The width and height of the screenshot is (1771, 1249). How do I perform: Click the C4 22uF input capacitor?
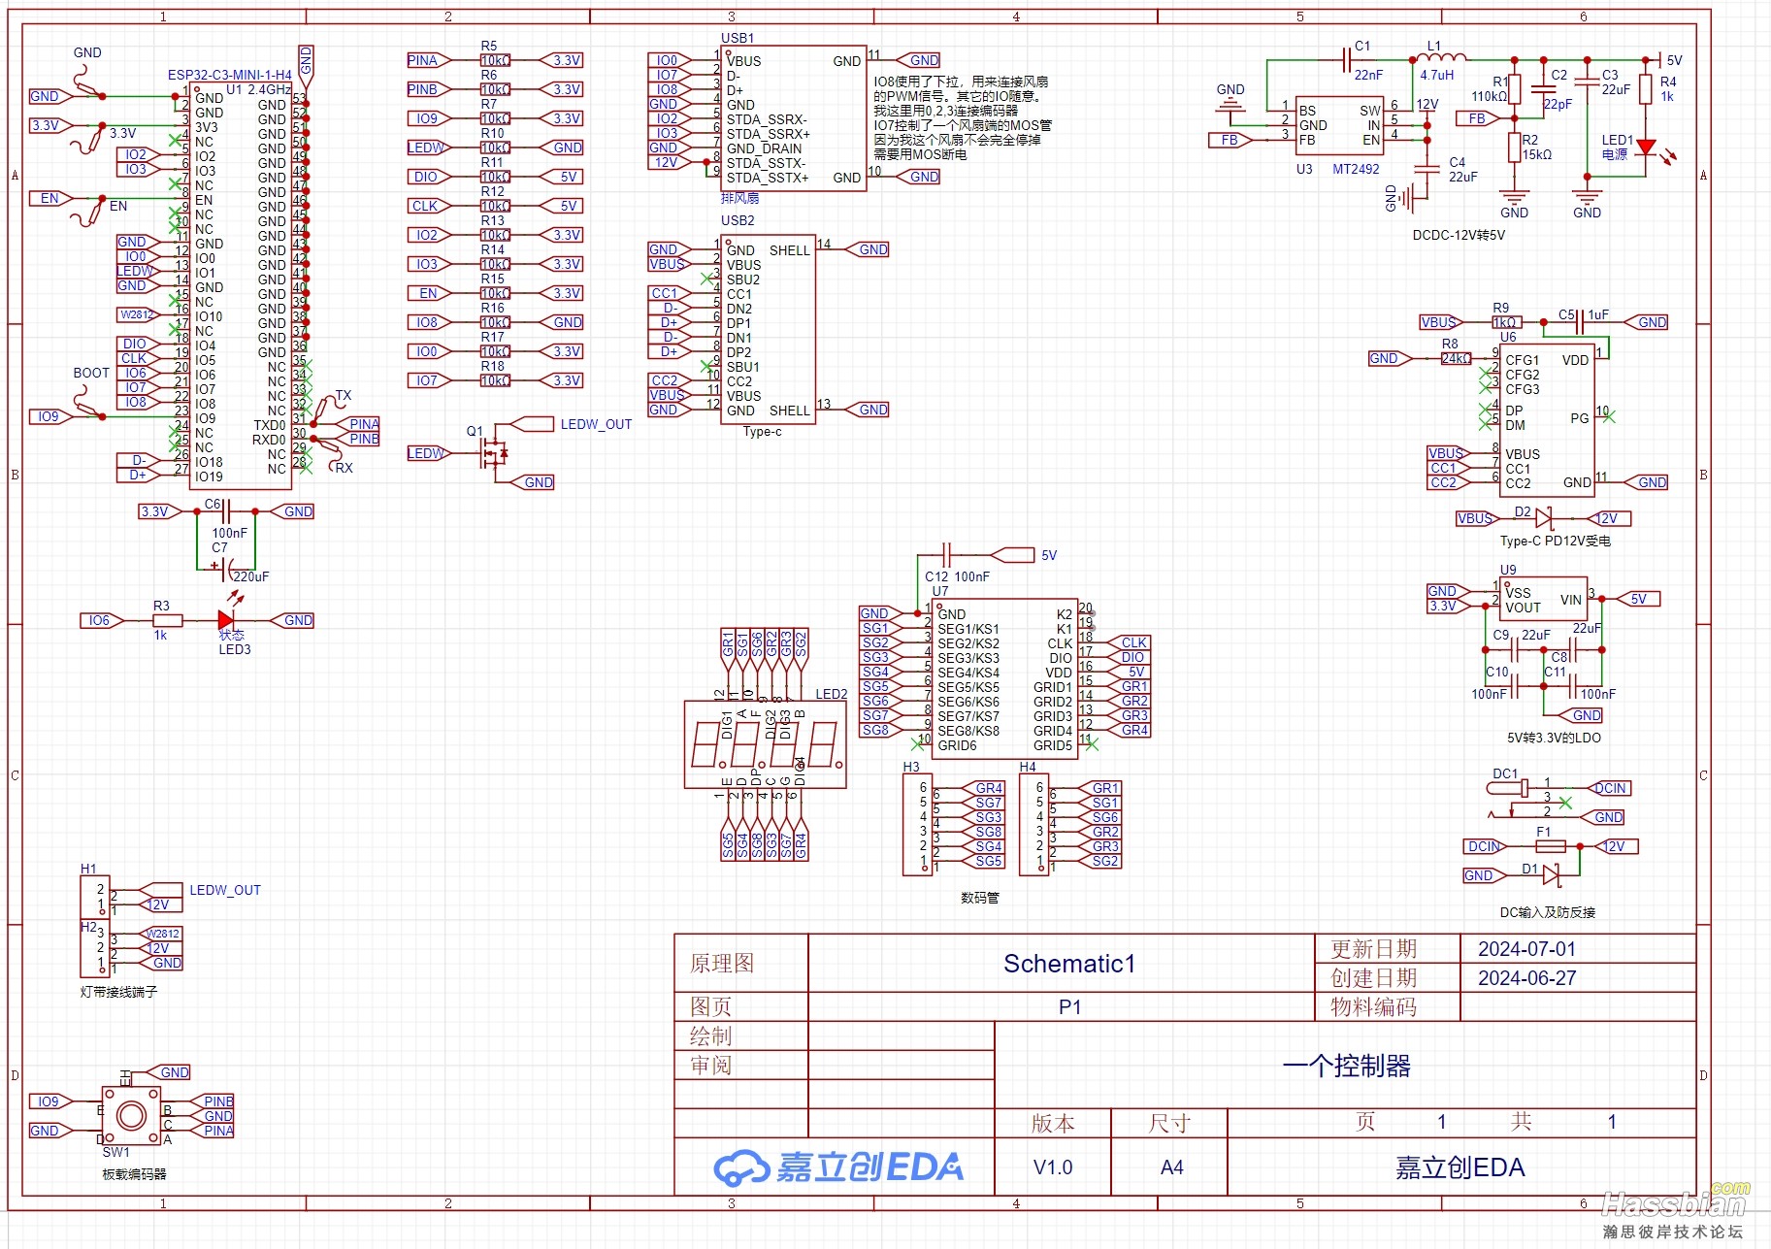click(1427, 169)
